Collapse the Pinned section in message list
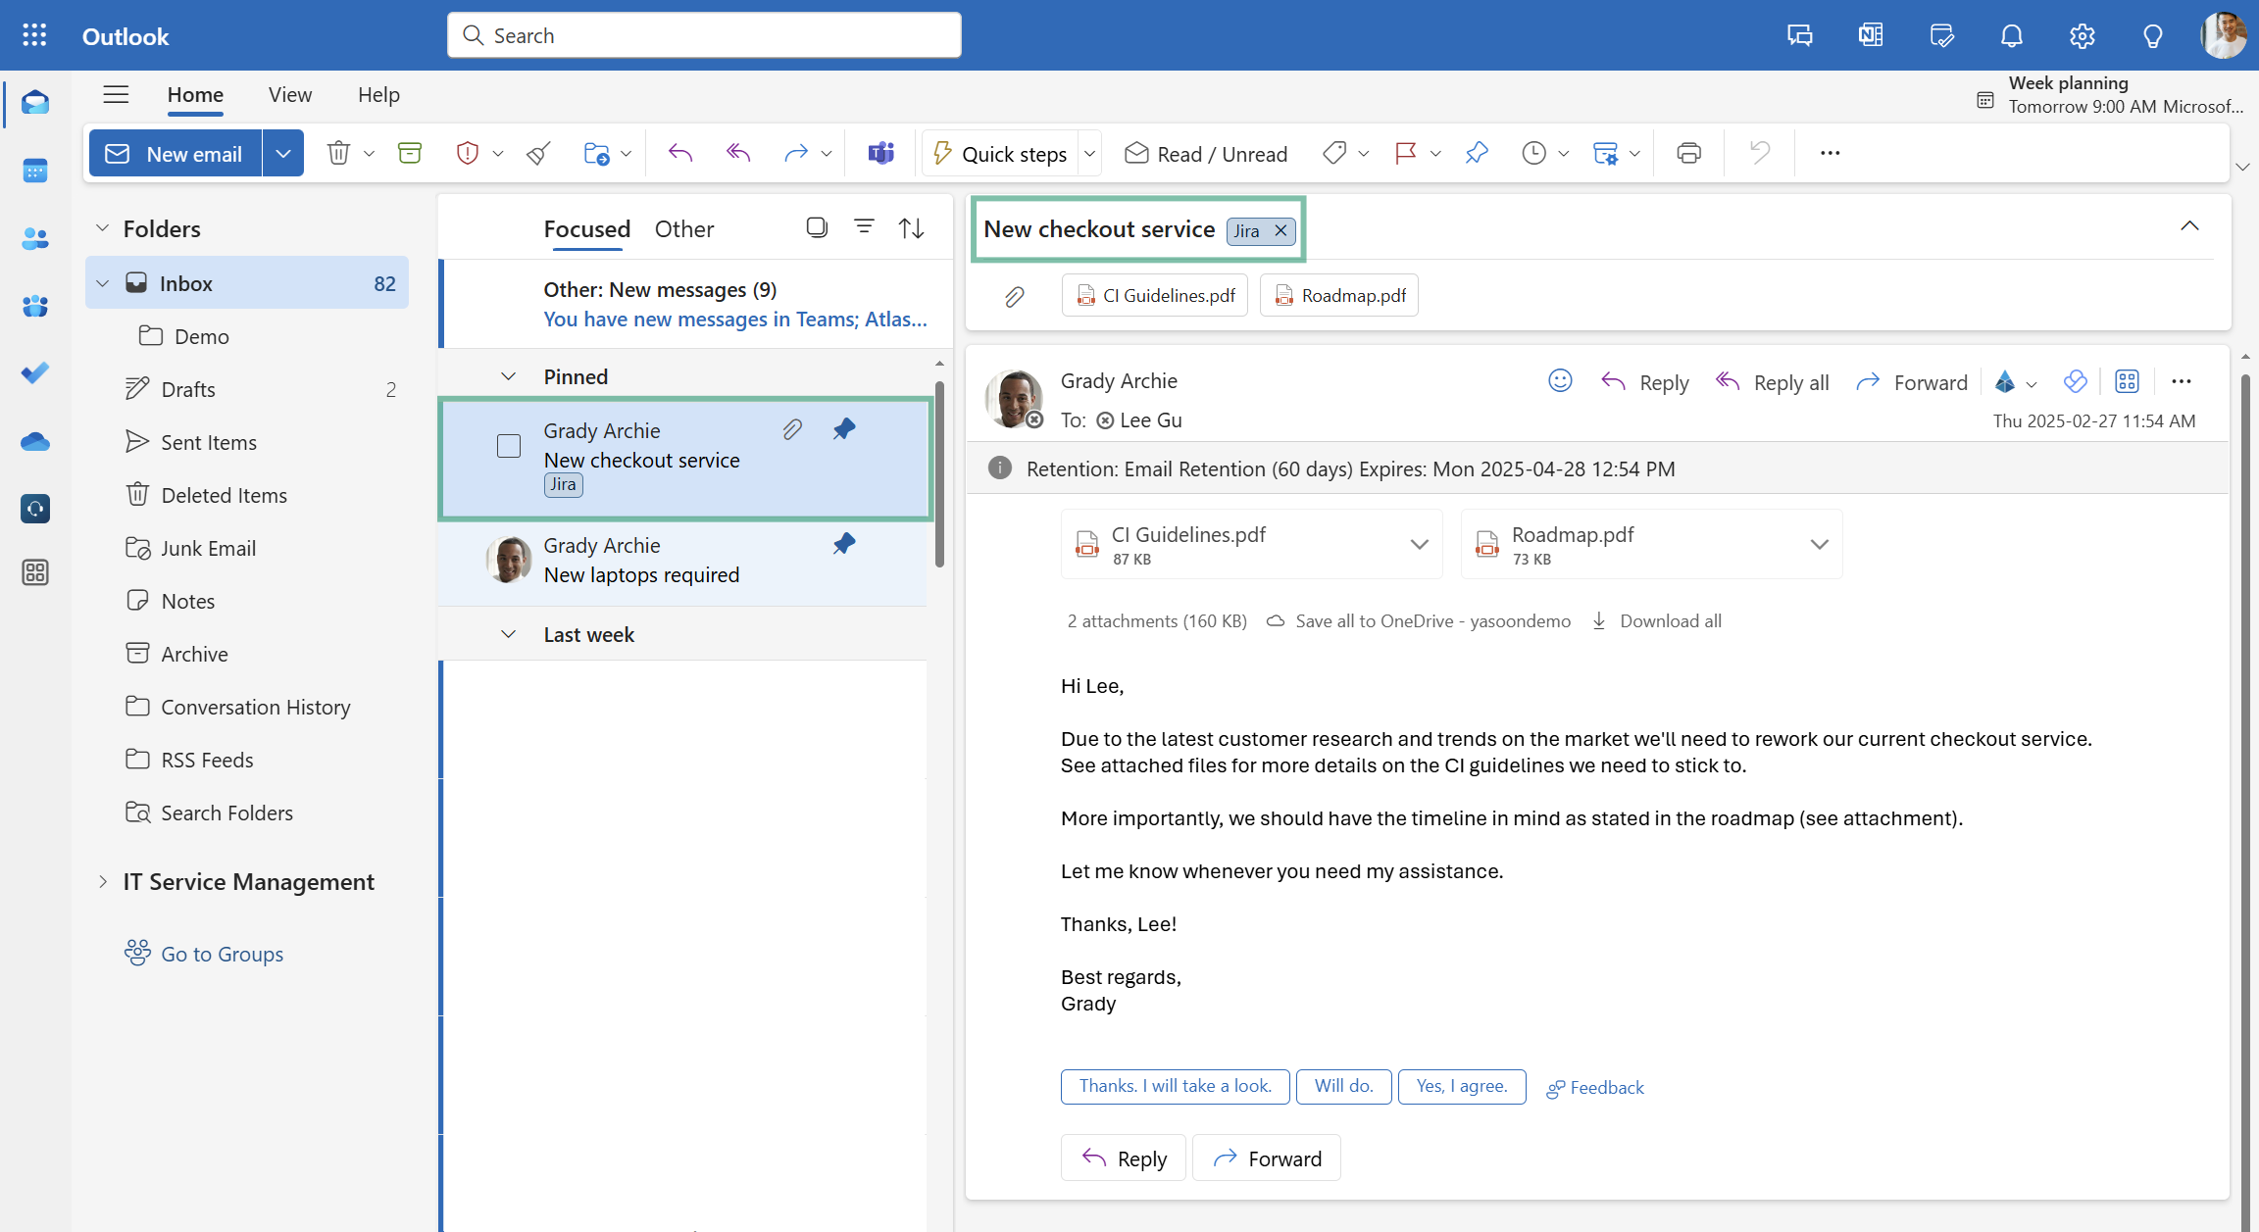 coord(509,375)
